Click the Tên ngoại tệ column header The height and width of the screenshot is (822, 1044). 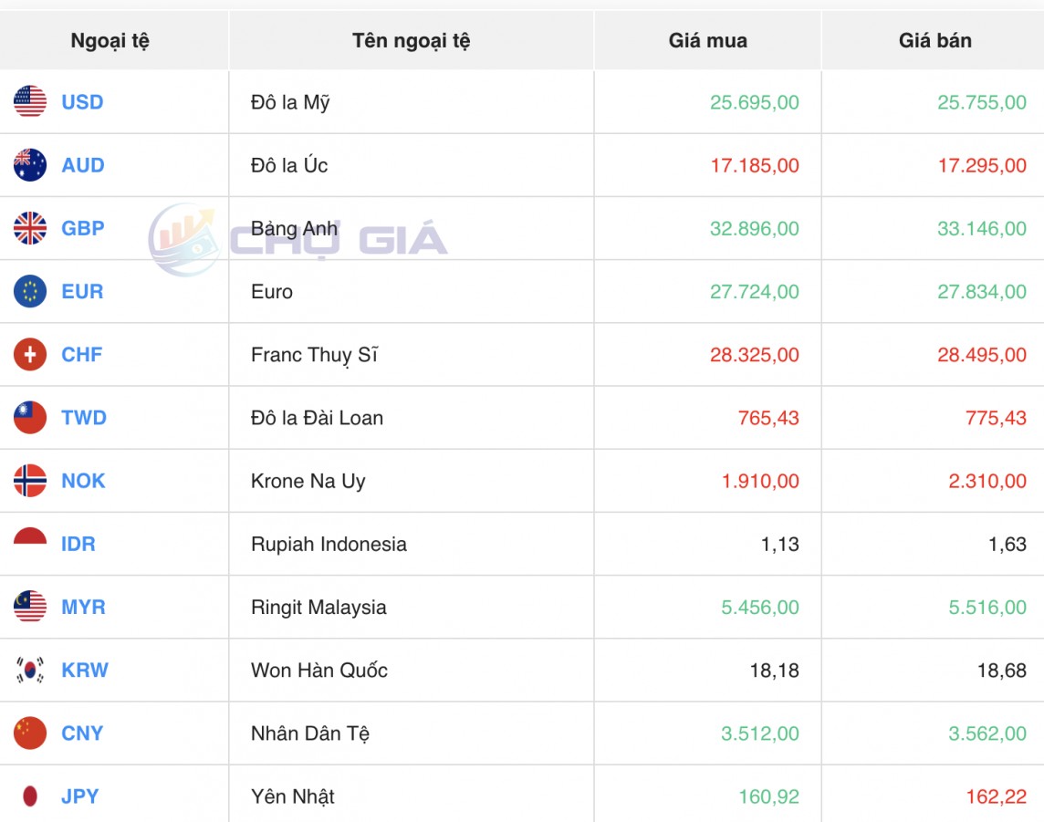click(x=410, y=40)
